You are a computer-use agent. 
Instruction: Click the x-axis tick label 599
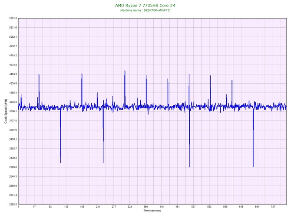point(225,207)
